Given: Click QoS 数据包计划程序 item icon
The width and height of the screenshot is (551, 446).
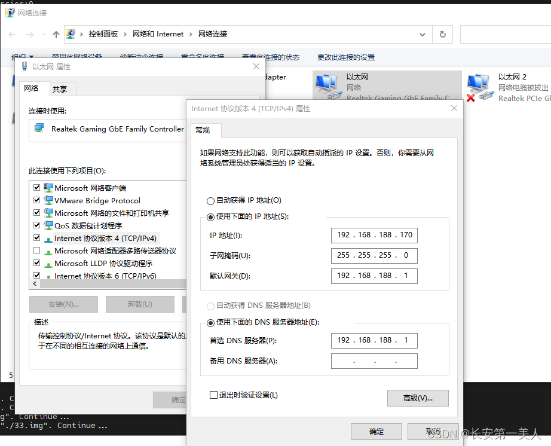Looking at the screenshot, I should [x=48, y=225].
